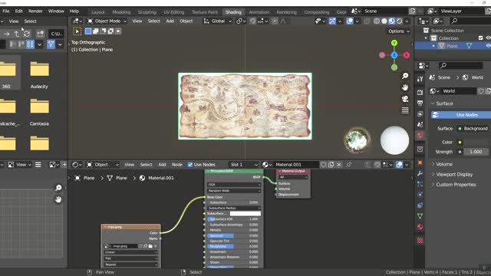Switch orthographic perspective grid icon
Screen dimensions: 491x276
click(x=405, y=110)
